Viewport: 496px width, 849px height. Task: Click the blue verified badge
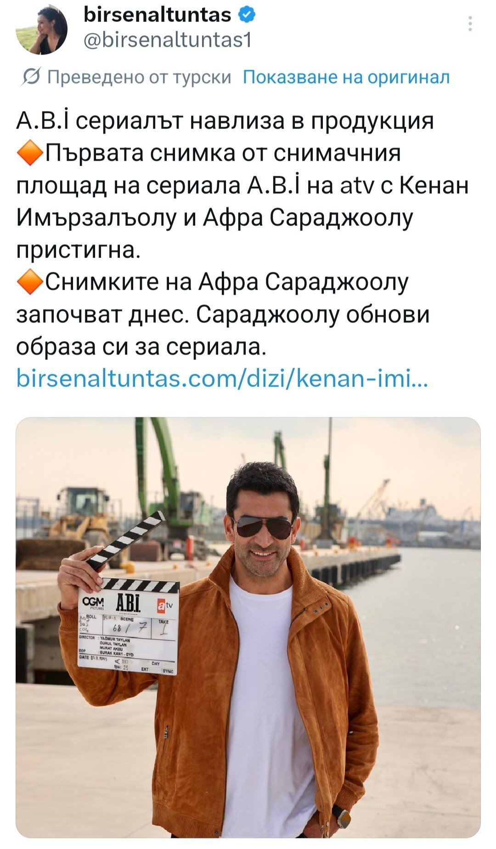click(247, 15)
